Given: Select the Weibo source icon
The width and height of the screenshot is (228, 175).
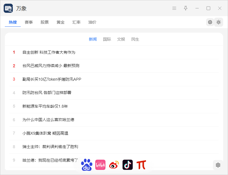Looking at the screenshot, I should point(114,165).
